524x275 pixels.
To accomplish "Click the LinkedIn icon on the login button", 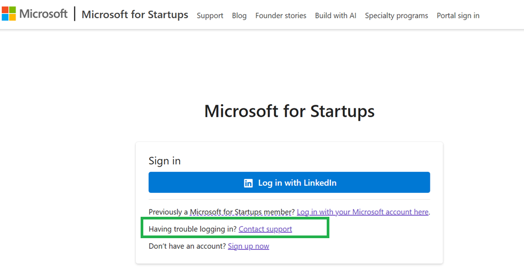I will pyautogui.click(x=248, y=183).
